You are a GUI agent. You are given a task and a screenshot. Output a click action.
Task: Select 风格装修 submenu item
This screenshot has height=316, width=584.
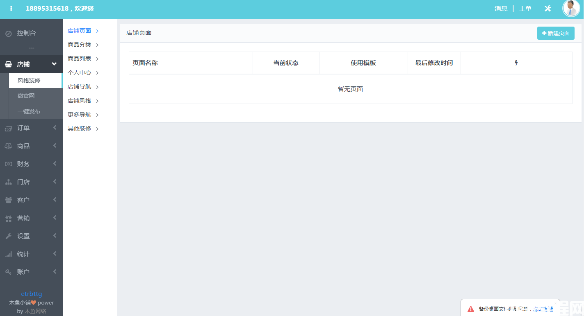point(36,81)
